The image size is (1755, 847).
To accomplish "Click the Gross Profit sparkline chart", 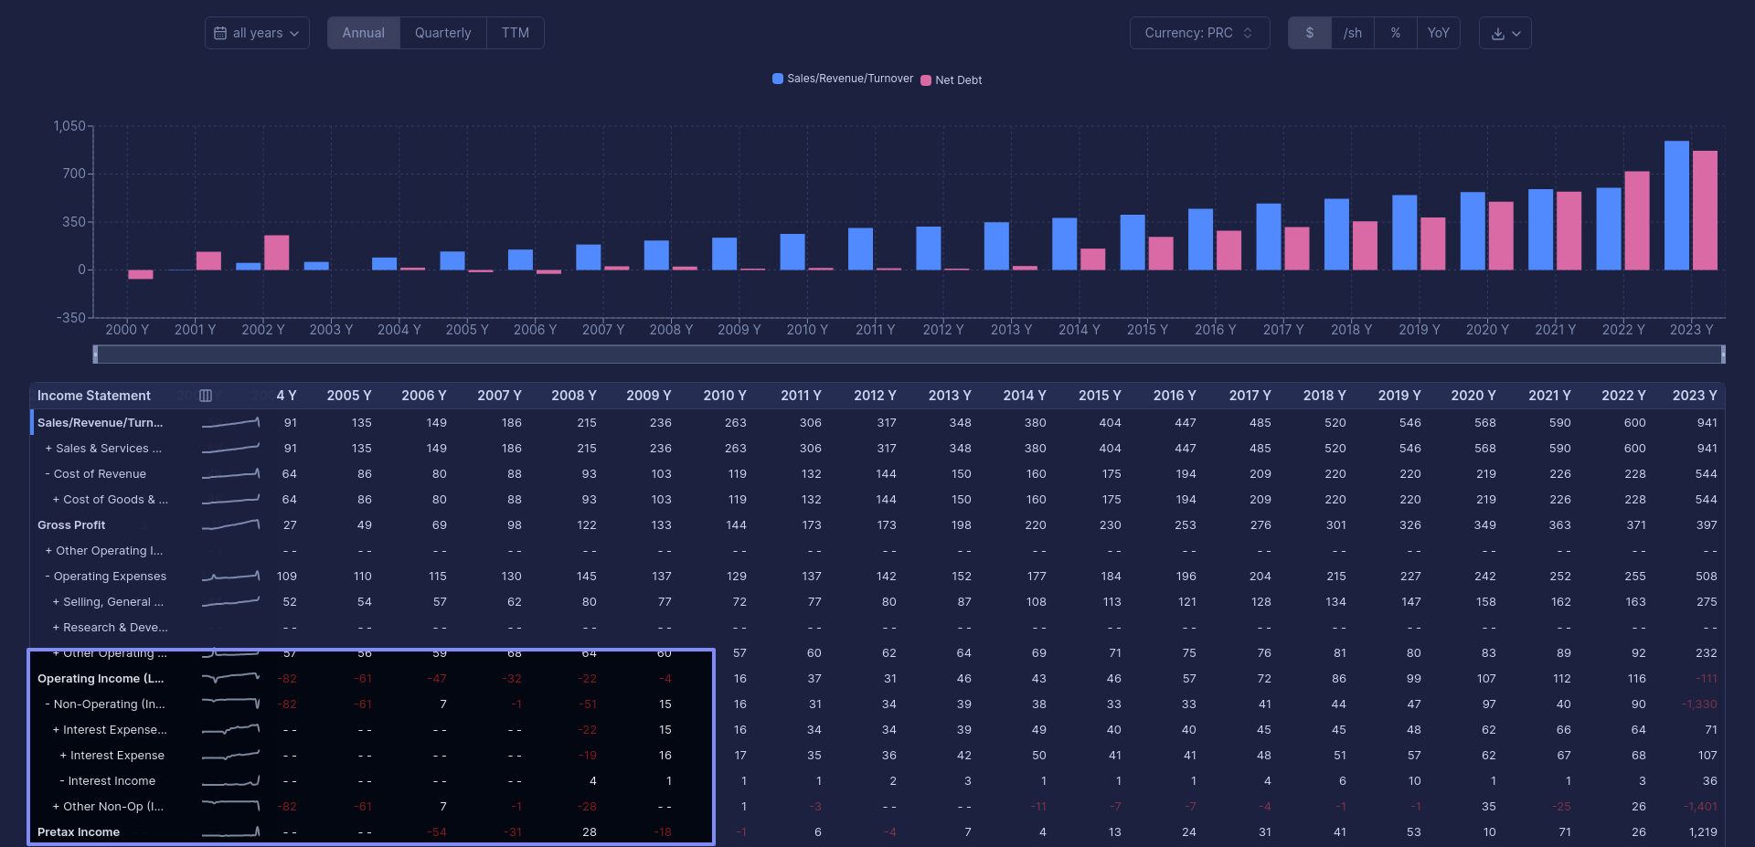I will coord(230,525).
